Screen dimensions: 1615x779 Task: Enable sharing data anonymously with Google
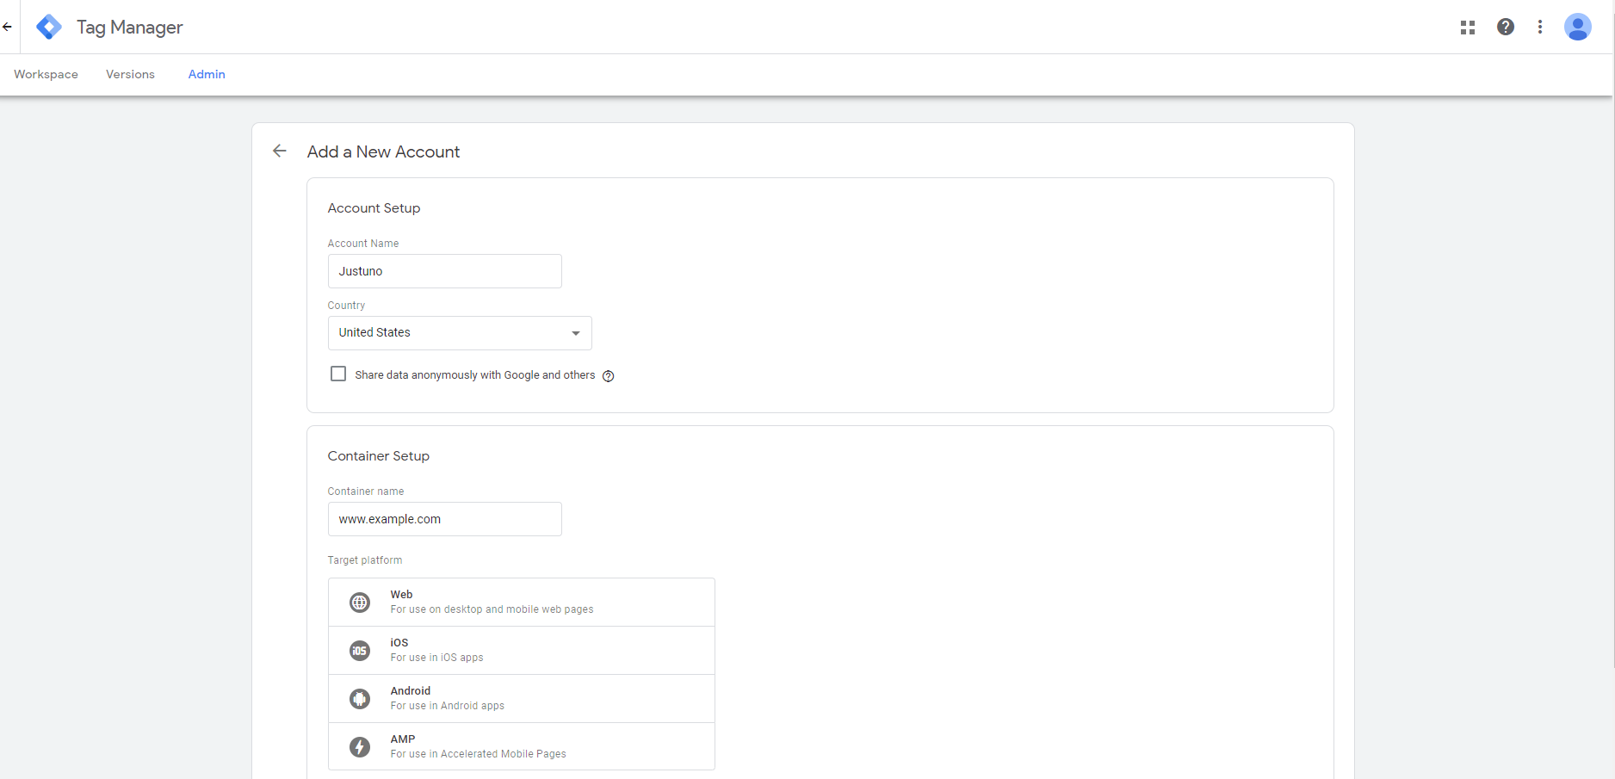337,374
